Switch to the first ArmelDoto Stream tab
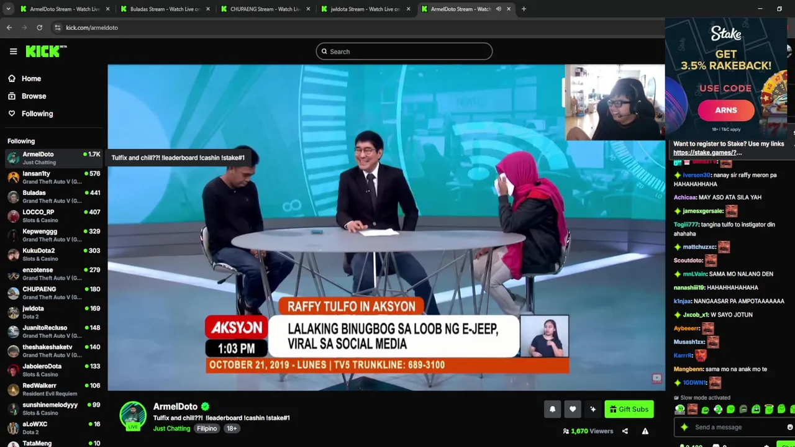795x447 pixels. pyautogui.click(x=65, y=9)
